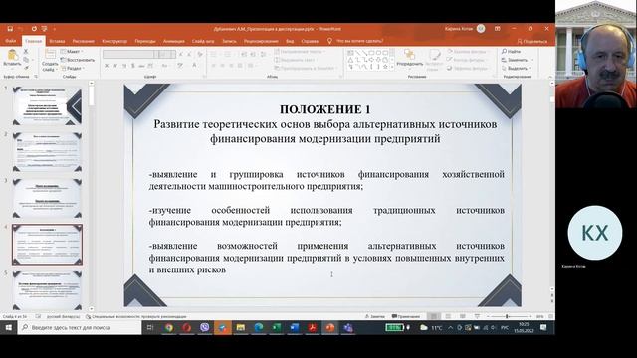Screen dimensions: 637x358
Task: Click the user account name Карина Котик
Action: point(458,29)
